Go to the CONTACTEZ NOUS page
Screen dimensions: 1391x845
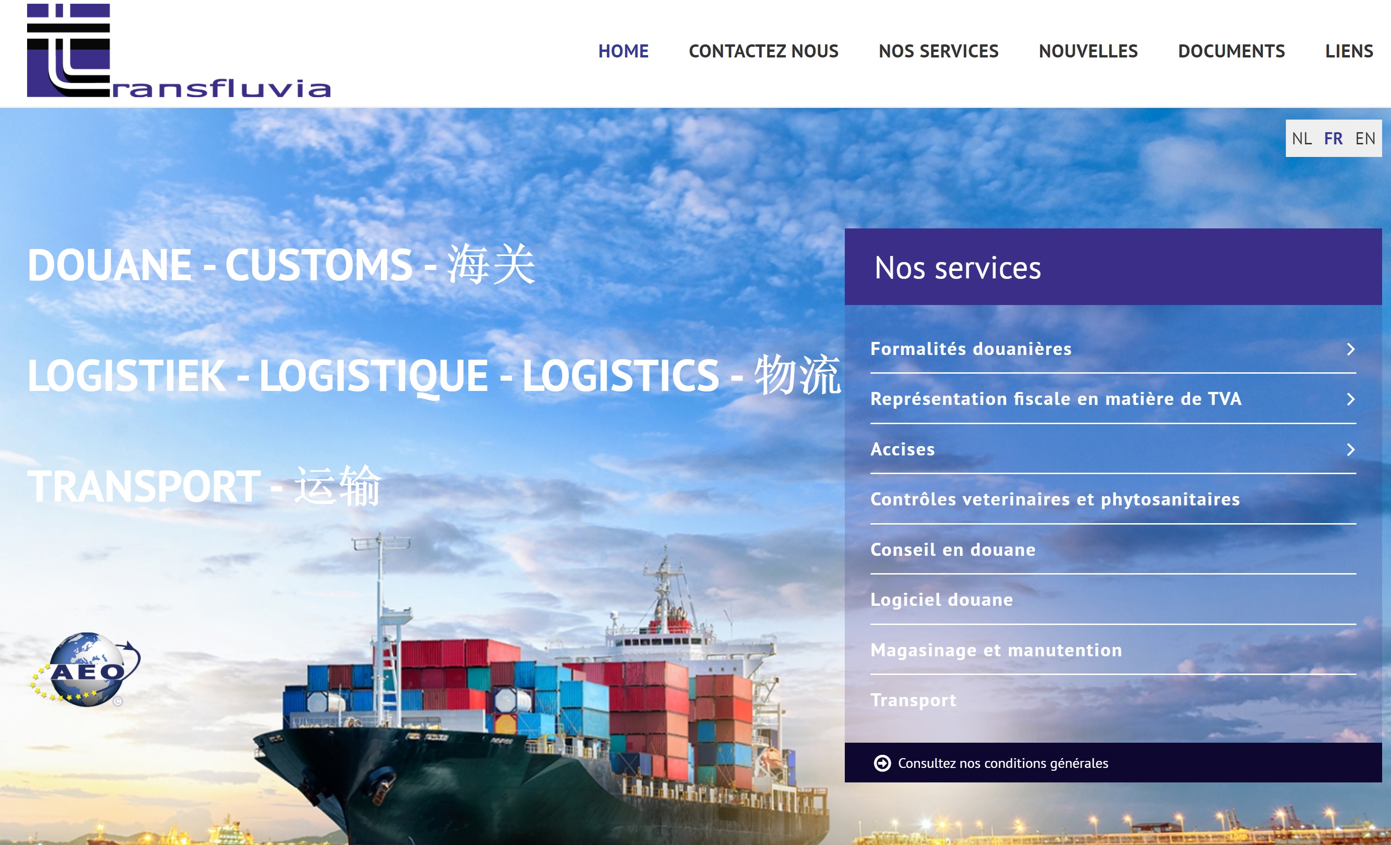(763, 51)
